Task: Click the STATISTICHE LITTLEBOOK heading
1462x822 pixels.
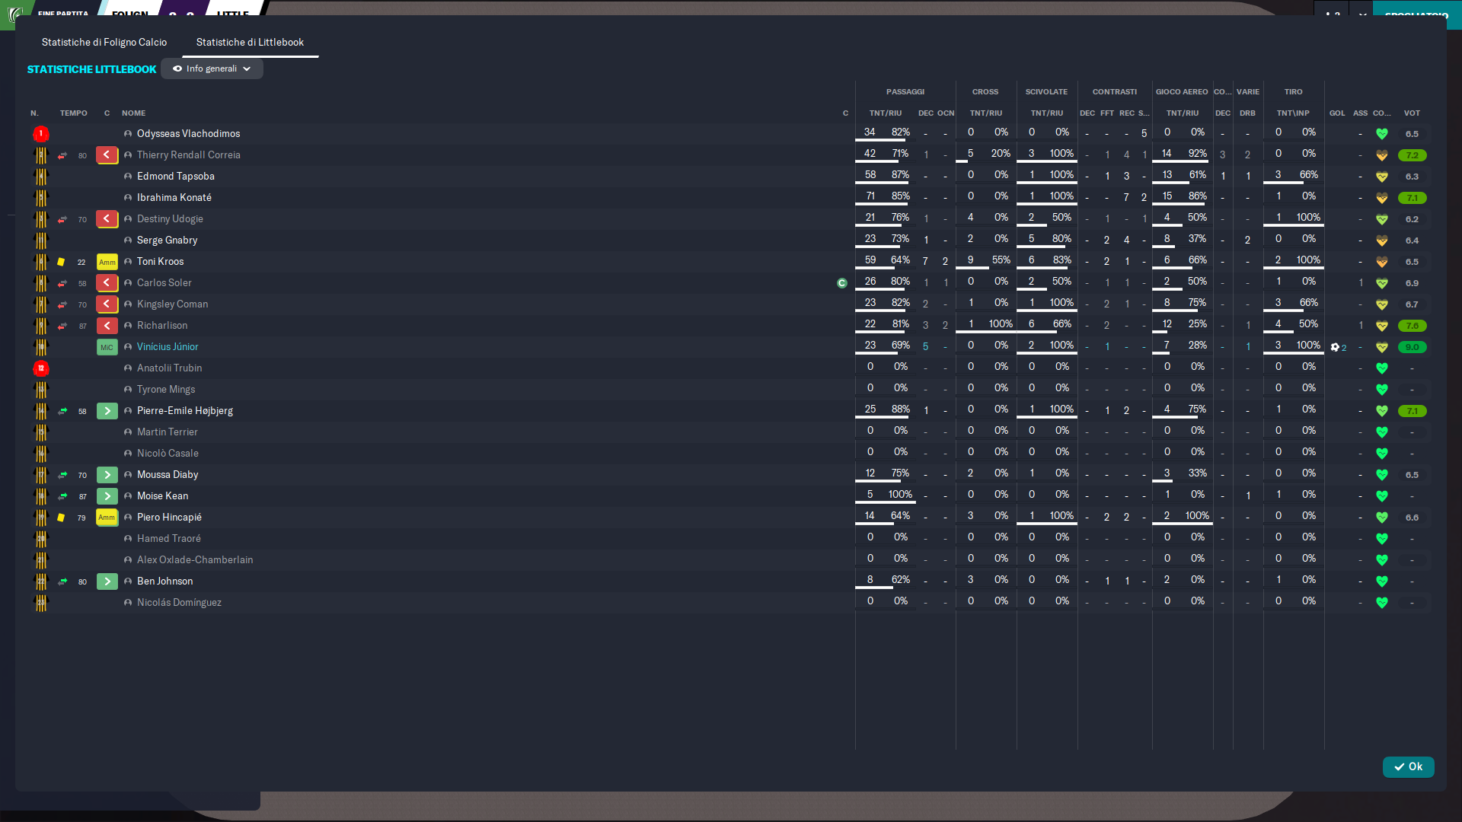Action: (x=91, y=69)
